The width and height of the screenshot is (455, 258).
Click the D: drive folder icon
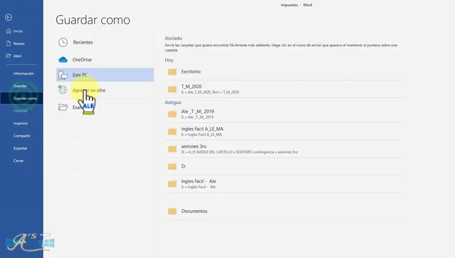(172, 166)
